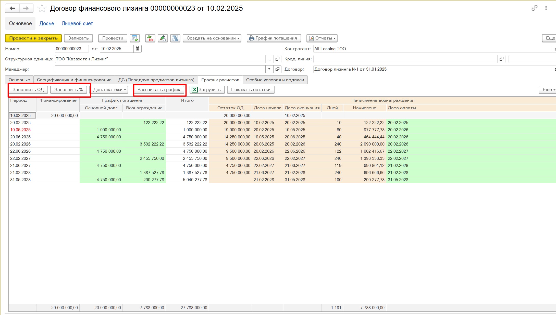
Task: Click Финансирование cell 20 000 000,00 in first row
Action: [58, 115]
